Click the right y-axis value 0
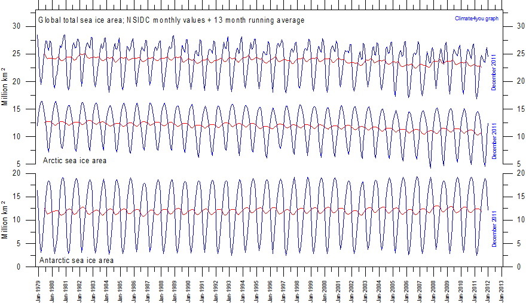The width and height of the screenshot is (526, 303). tap(510, 267)
